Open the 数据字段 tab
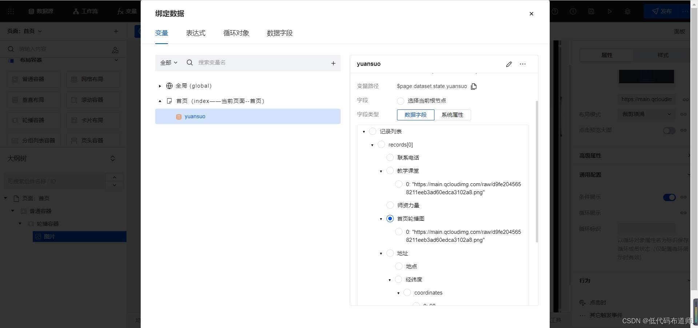The image size is (698, 328). [280, 33]
